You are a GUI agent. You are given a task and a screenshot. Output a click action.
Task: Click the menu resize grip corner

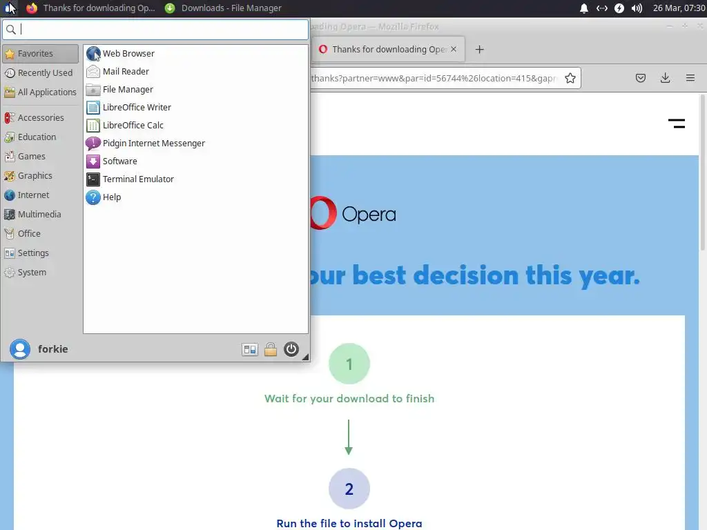click(x=306, y=357)
